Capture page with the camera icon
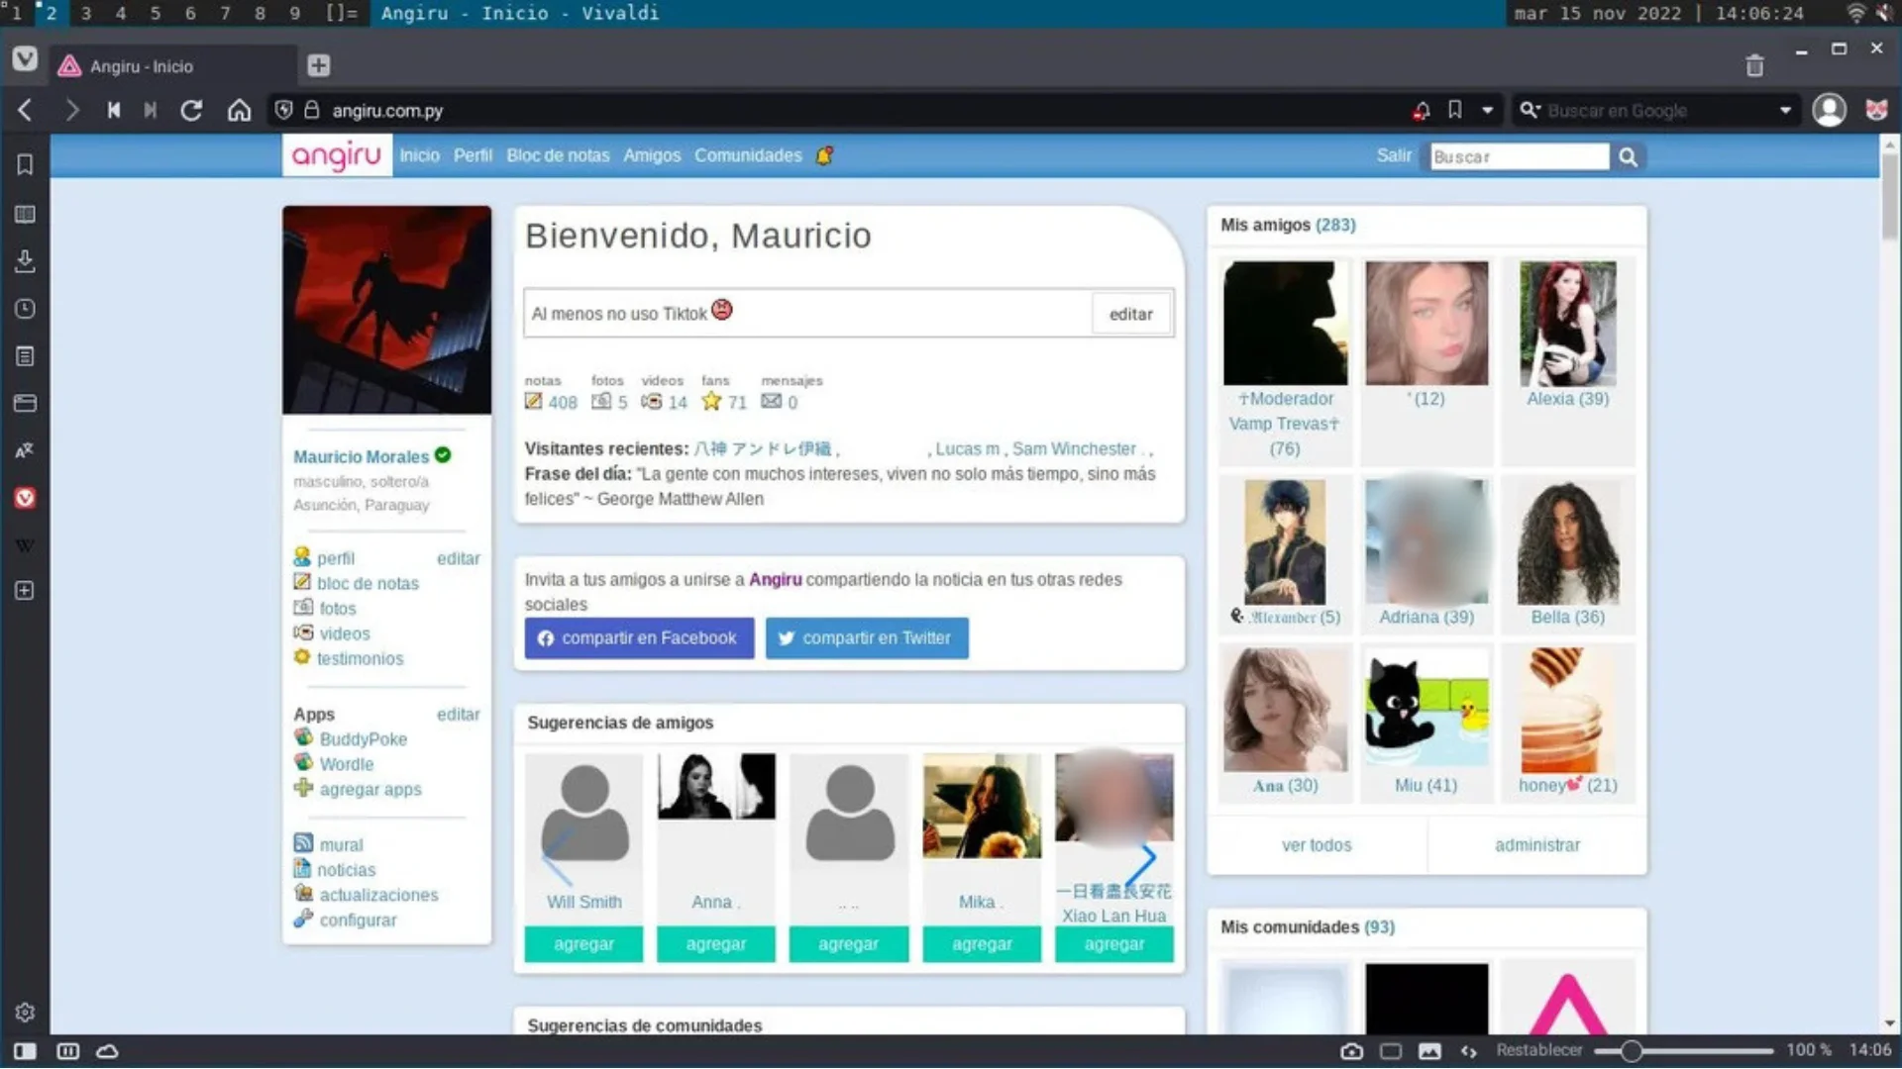1902x1069 pixels. pyautogui.click(x=1351, y=1051)
